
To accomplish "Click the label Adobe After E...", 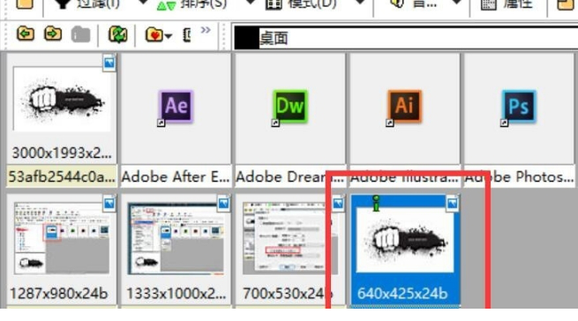I will click(176, 177).
